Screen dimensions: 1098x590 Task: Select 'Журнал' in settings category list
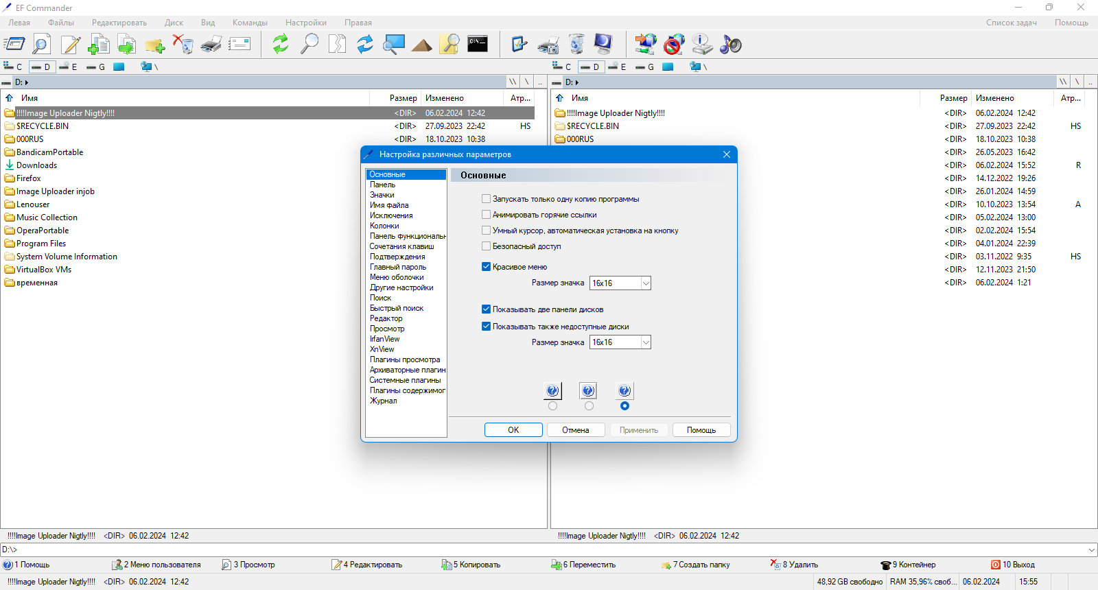tap(383, 401)
